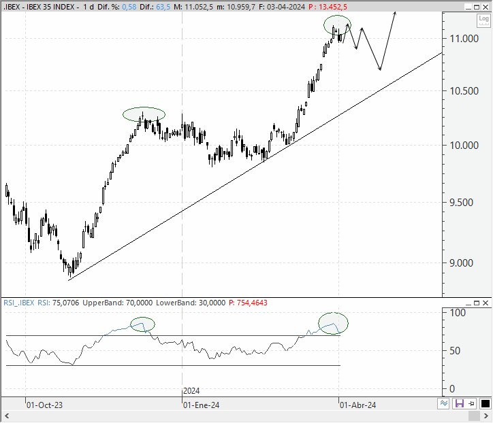493x423 pixels.
Task: Click the scrollbar left arrow
Action: tap(7, 416)
